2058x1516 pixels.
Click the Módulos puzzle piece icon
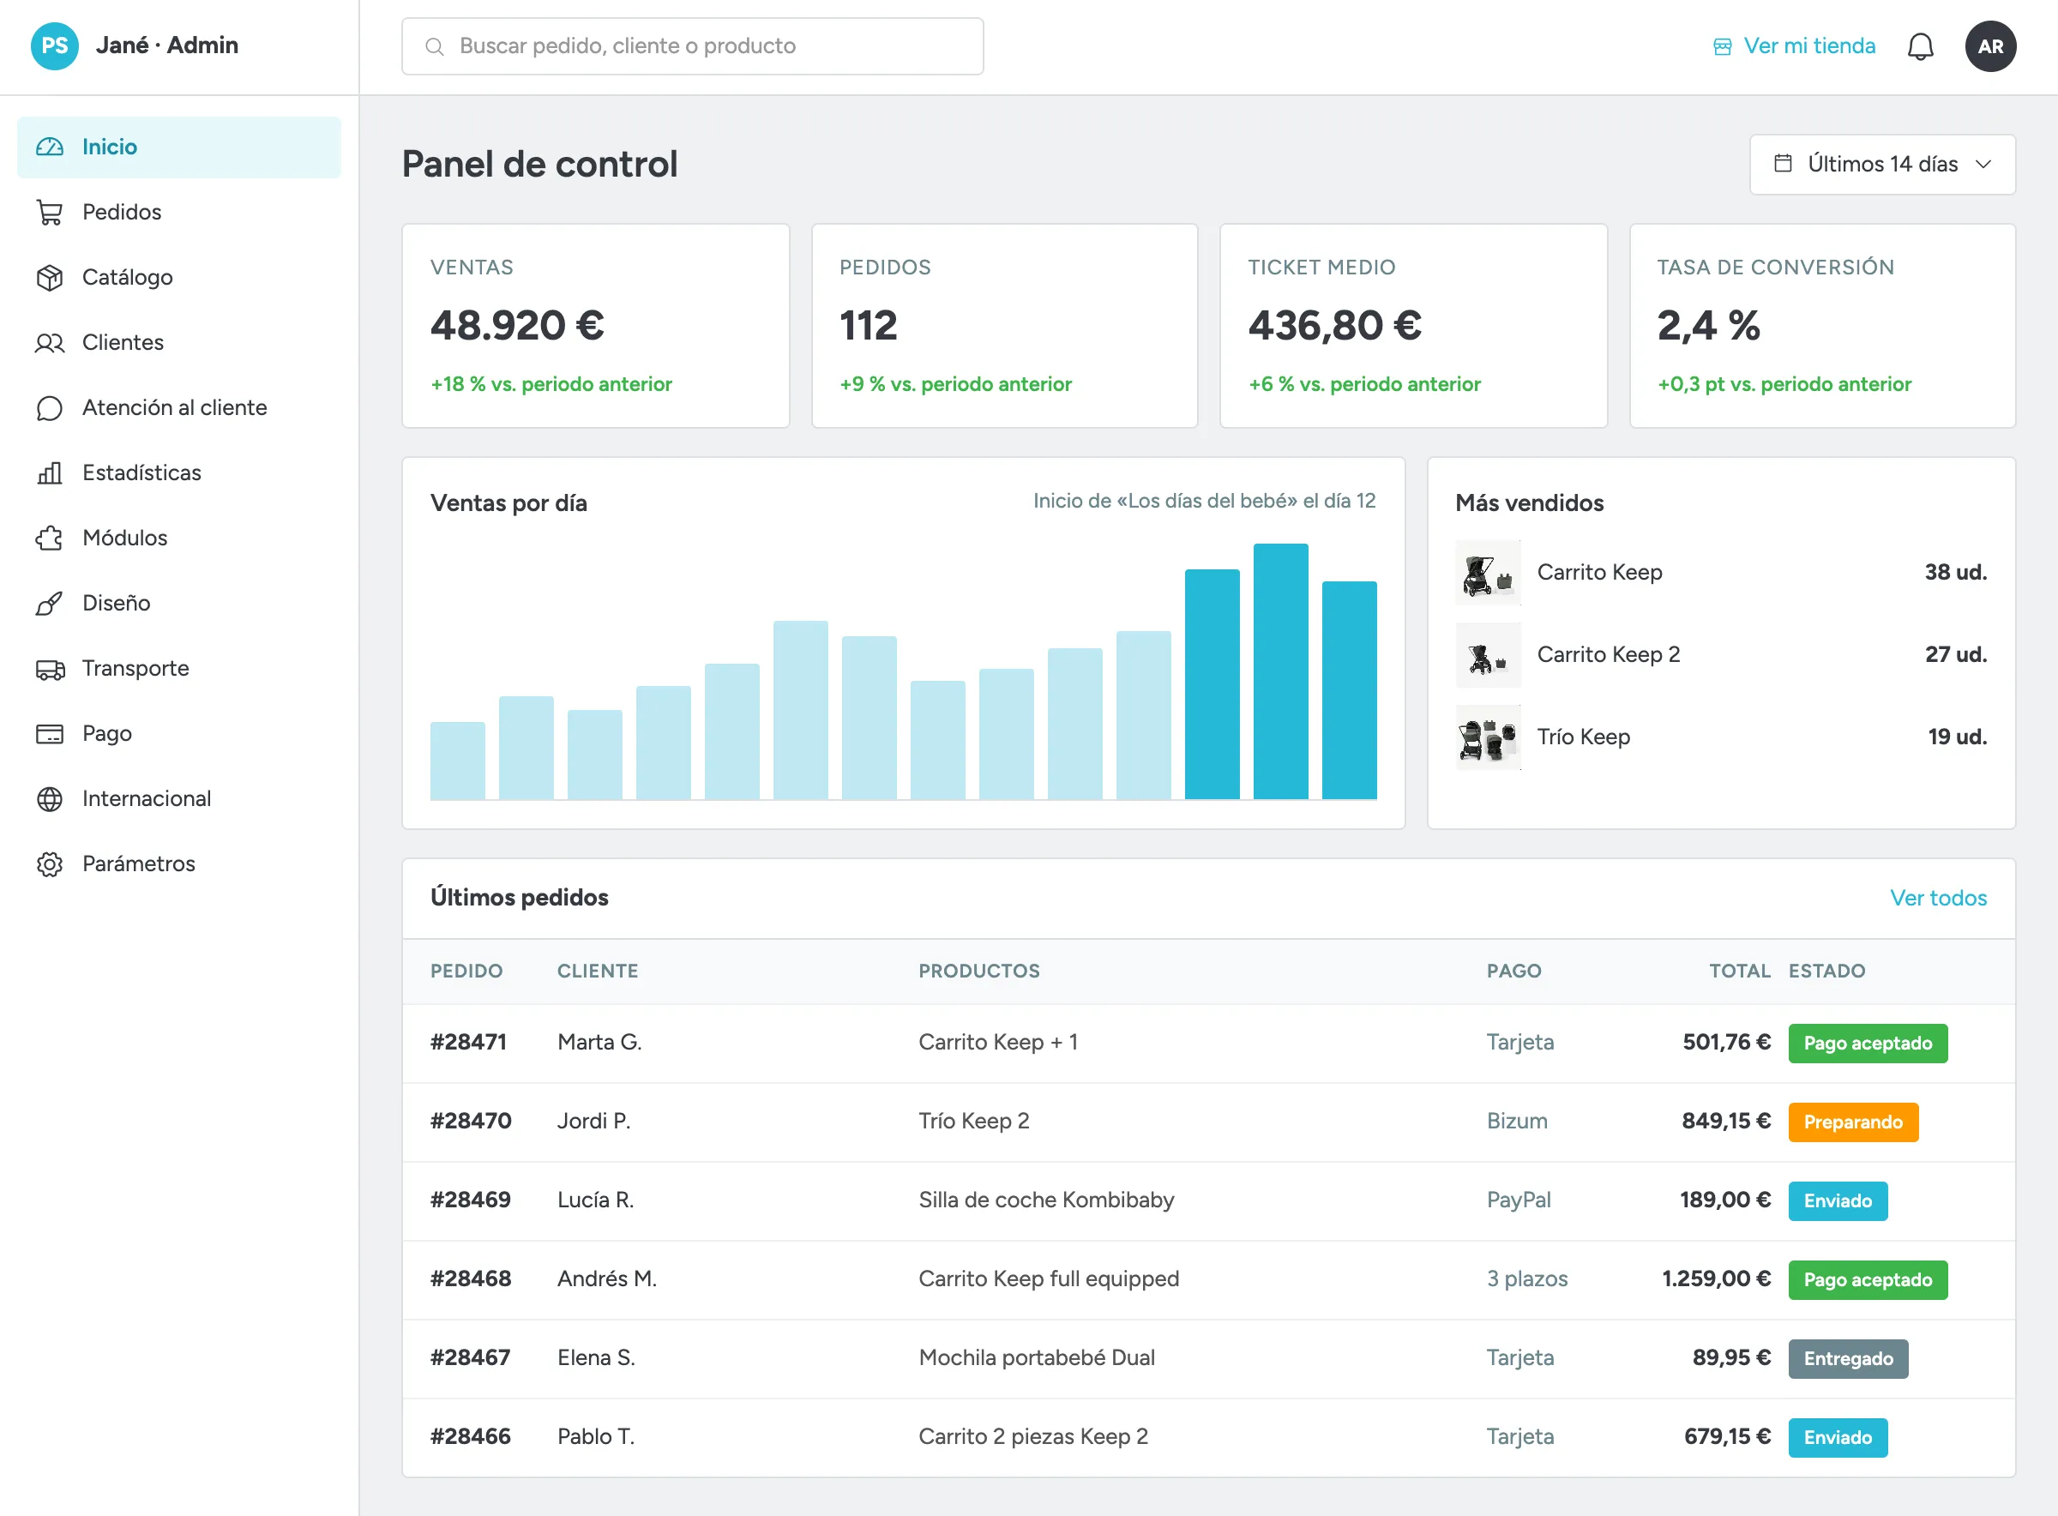tap(50, 538)
